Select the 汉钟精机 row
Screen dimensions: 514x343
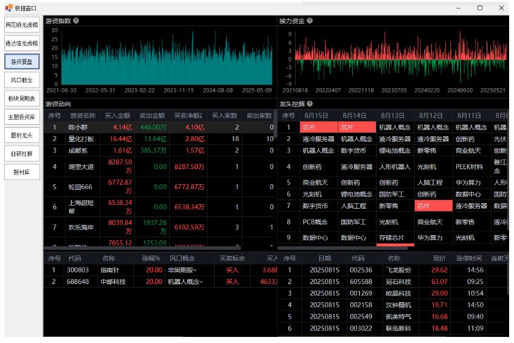(394, 305)
